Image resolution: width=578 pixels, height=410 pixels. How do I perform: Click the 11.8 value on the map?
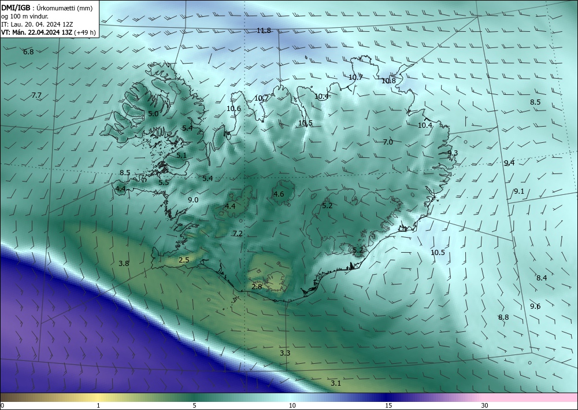(x=264, y=31)
